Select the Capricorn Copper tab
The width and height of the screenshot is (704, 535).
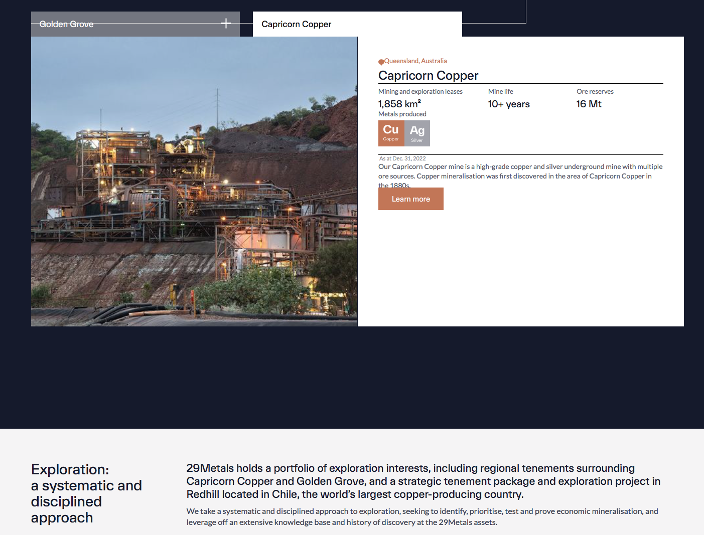point(297,24)
